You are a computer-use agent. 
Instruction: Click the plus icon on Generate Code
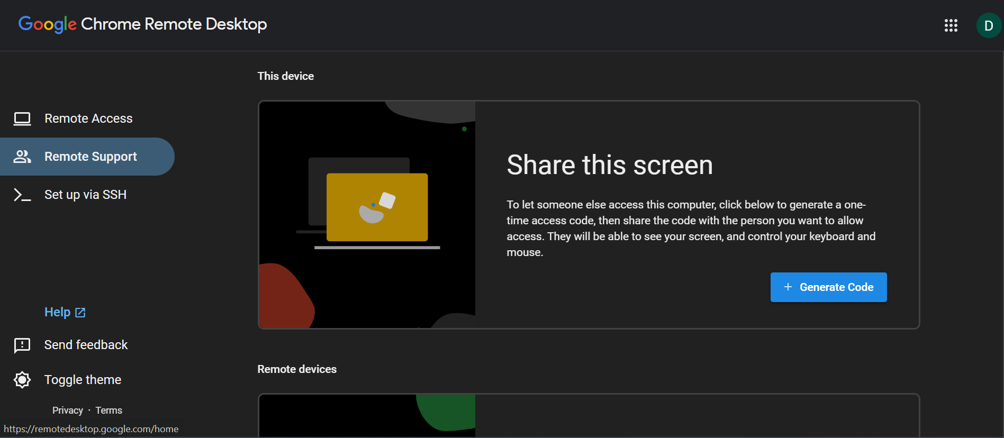(x=788, y=287)
